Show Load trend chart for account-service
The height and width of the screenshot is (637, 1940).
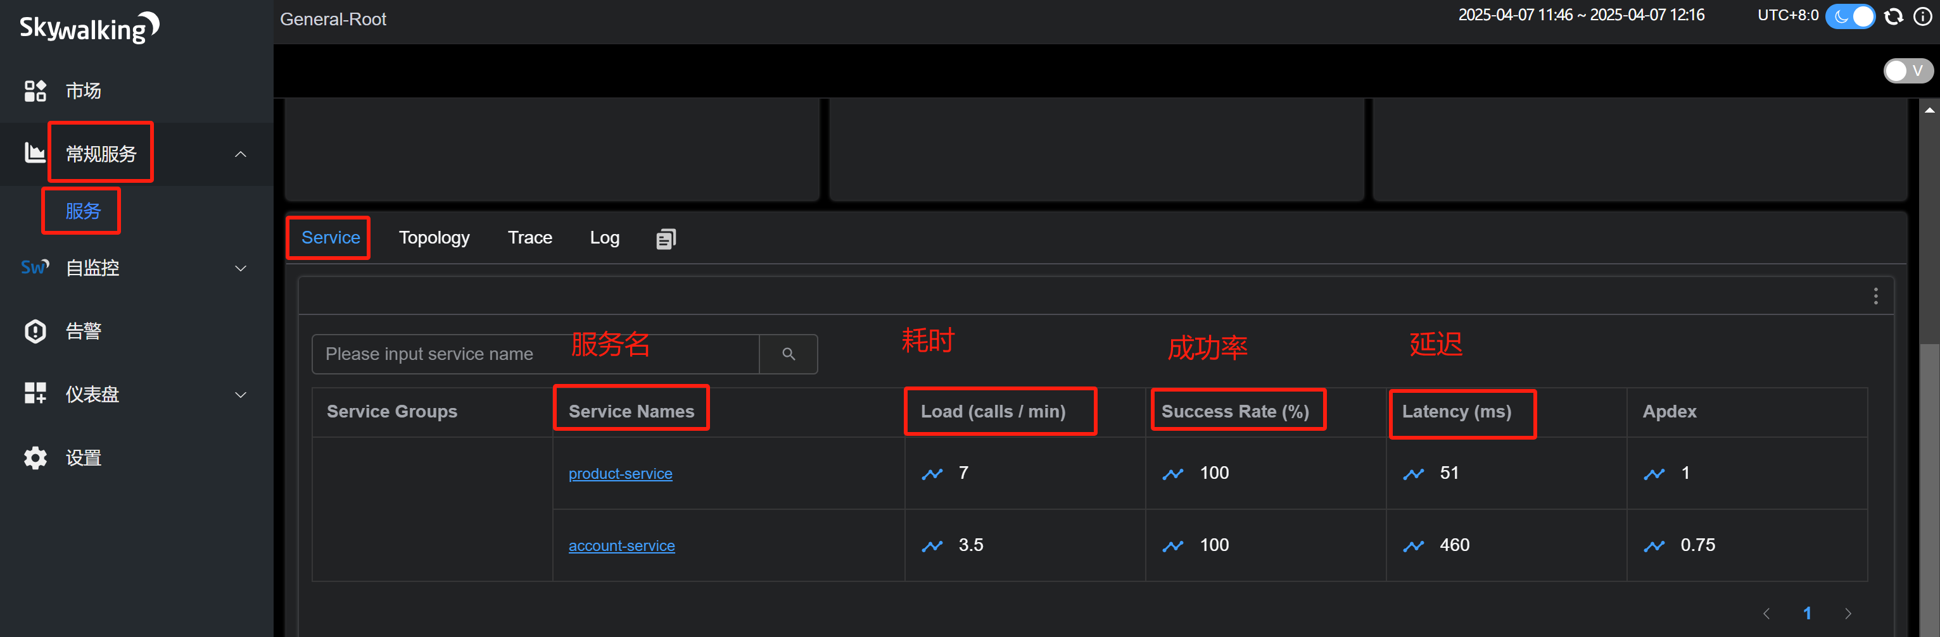tap(932, 546)
